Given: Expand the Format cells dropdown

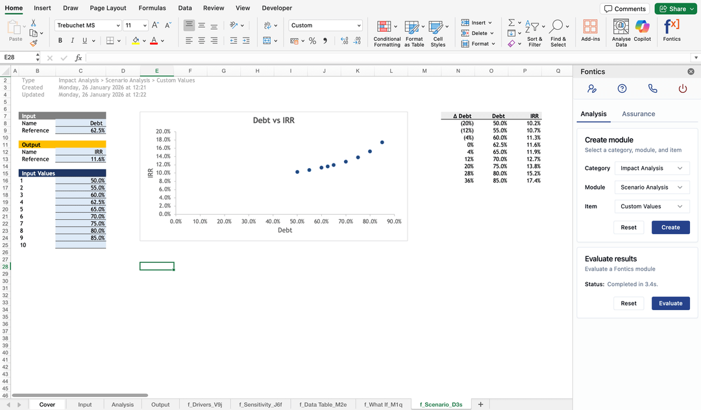Looking at the screenshot, I should pos(493,43).
